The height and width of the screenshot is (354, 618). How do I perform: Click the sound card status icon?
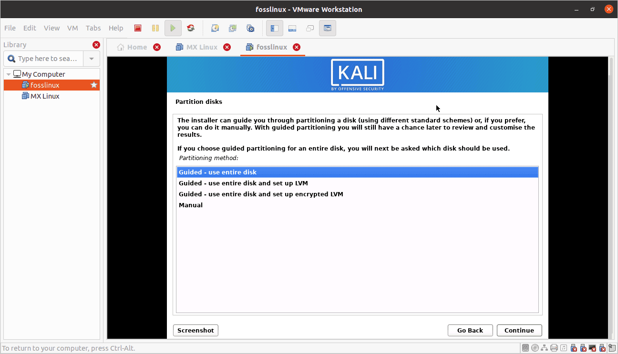[x=564, y=348]
